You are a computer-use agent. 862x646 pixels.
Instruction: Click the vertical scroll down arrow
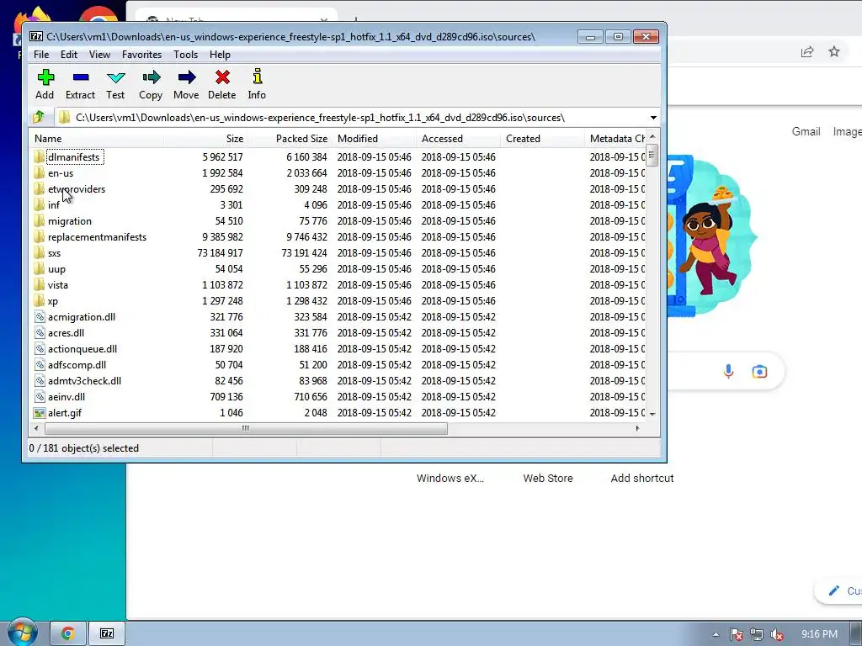(652, 414)
